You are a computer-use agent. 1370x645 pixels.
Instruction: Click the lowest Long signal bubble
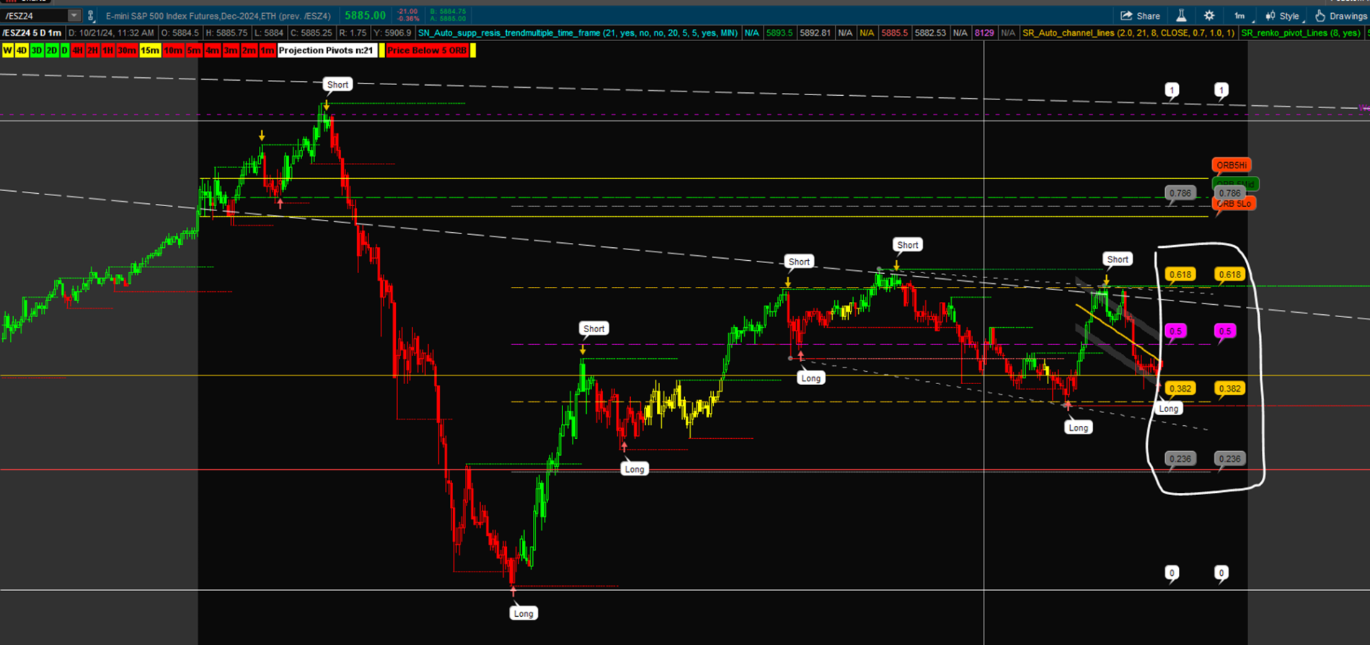(523, 613)
